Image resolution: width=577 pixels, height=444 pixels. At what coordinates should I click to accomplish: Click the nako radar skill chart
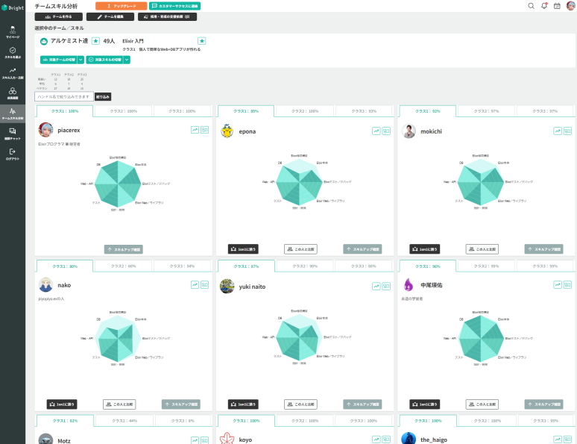coord(118,338)
